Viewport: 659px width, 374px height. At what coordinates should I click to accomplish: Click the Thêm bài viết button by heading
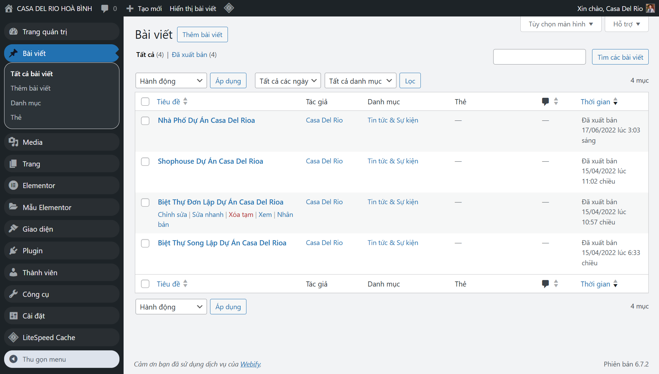203,34
